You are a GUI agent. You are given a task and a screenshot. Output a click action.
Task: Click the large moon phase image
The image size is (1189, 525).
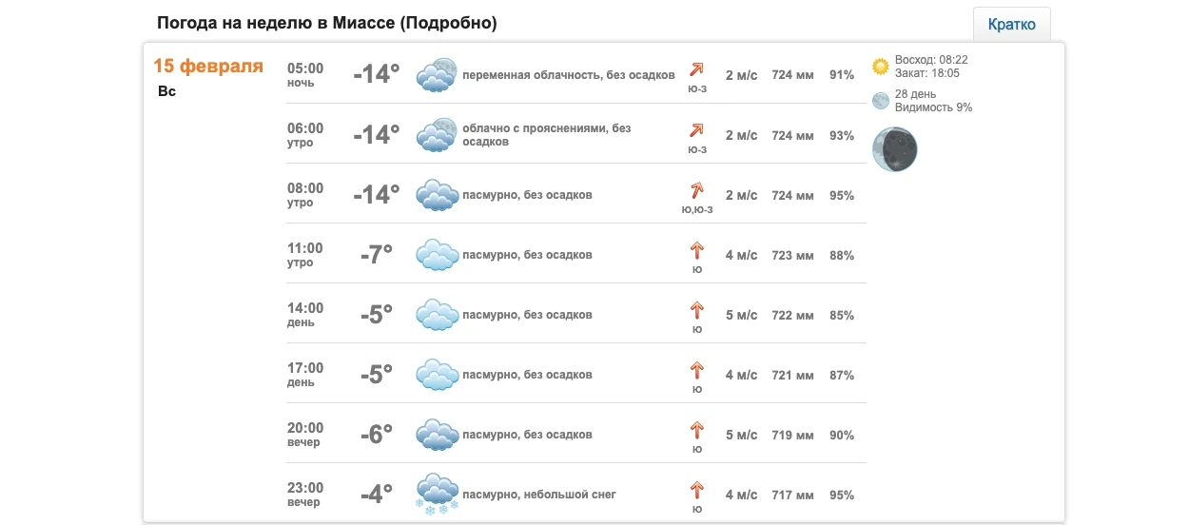point(895,149)
